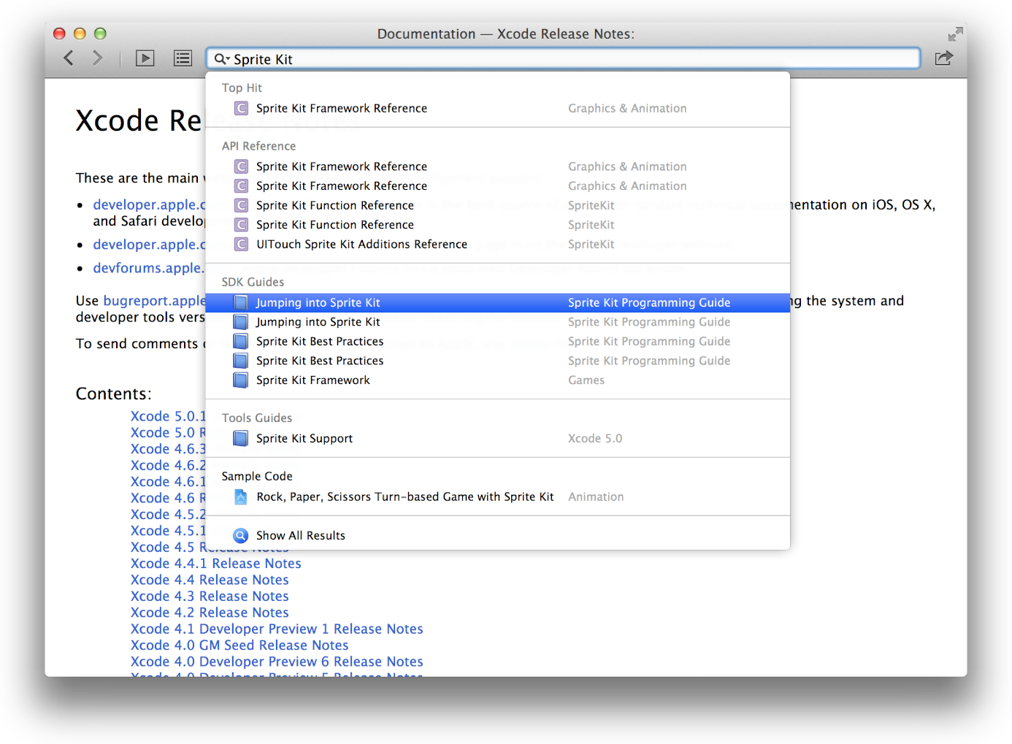Follow the devforums.apple link

149,268
